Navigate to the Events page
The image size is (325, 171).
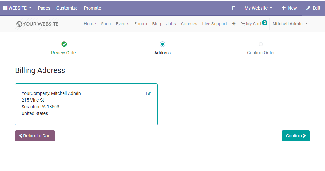pos(123,24)
